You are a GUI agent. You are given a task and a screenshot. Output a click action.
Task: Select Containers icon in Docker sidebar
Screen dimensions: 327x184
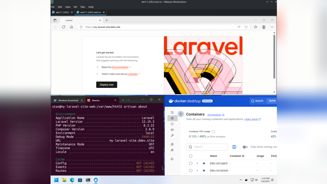pos(172,118)
